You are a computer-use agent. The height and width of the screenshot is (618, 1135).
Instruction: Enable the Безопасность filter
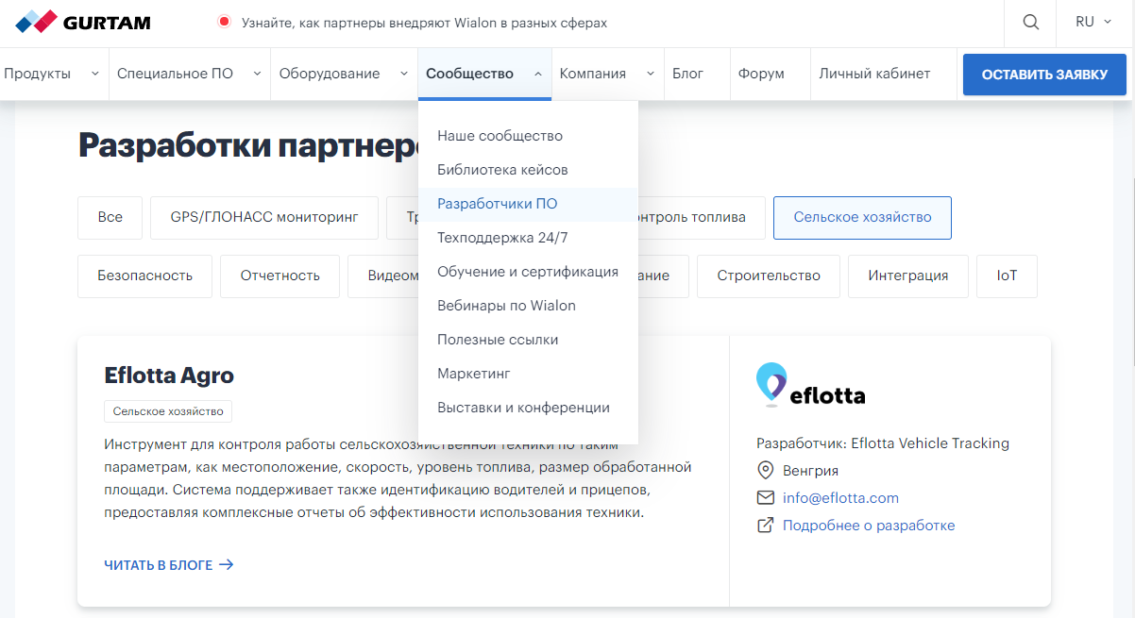[144, 276]
